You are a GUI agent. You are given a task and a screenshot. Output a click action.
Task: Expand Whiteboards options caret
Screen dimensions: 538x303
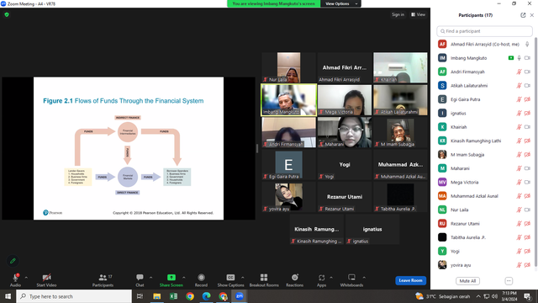pyautogui.click(x=364, y=278)
